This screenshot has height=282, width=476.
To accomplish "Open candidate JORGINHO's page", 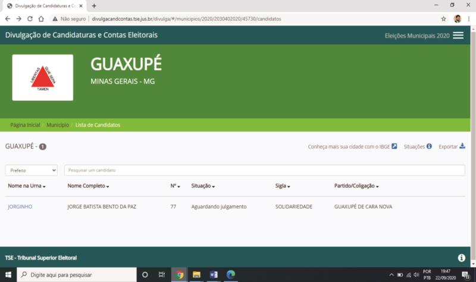I will click(x=20, y=207).
